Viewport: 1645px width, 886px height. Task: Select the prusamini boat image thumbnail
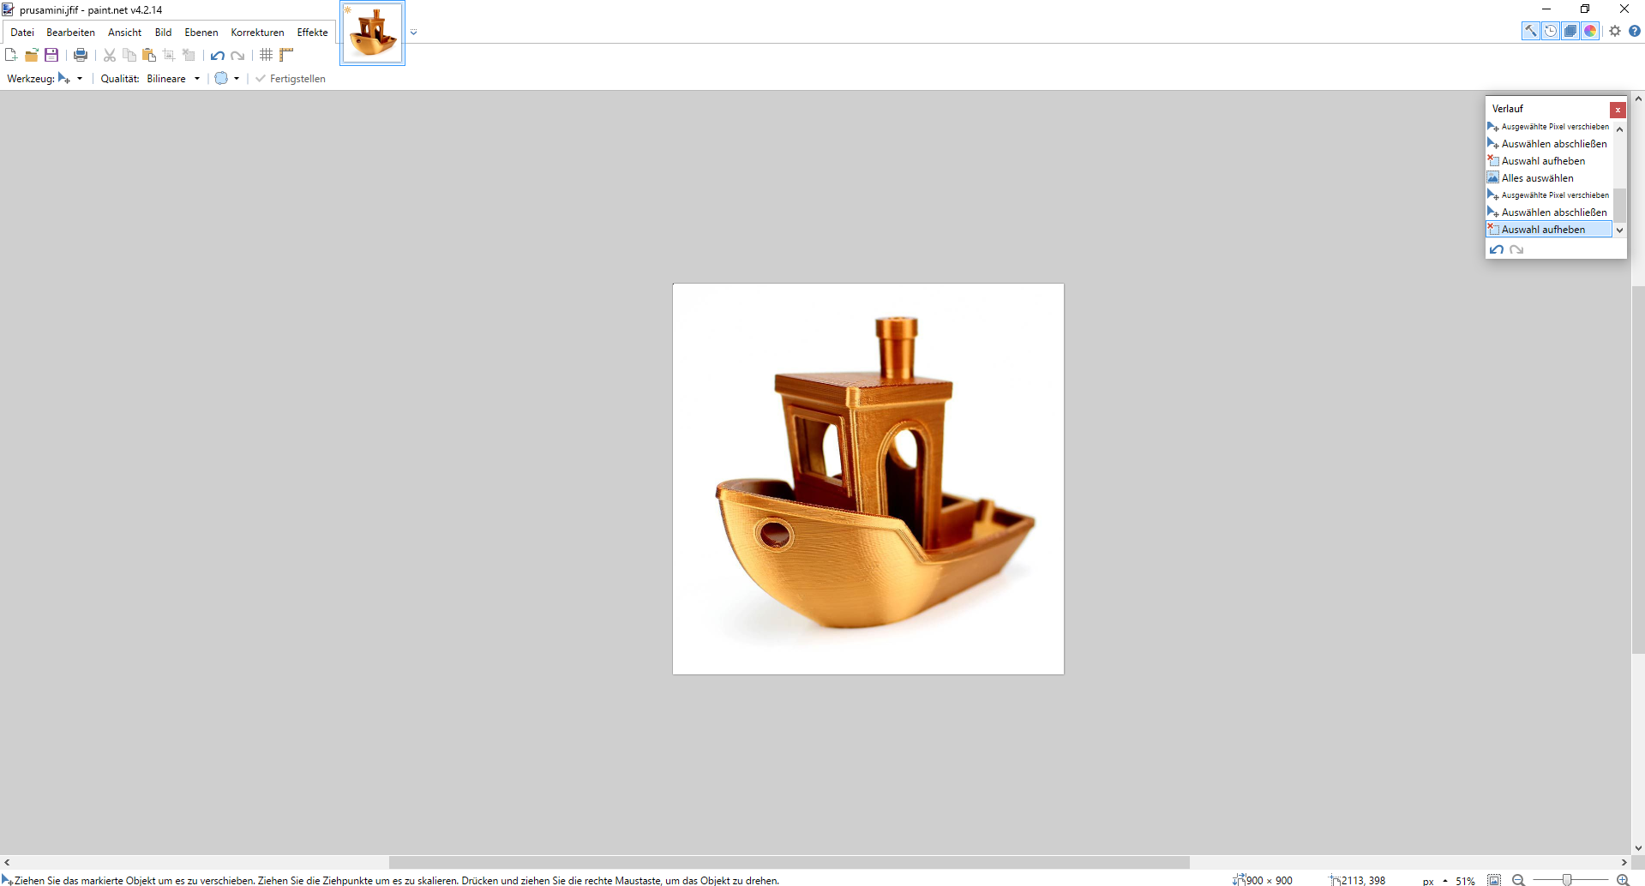[x=373, y=33]
